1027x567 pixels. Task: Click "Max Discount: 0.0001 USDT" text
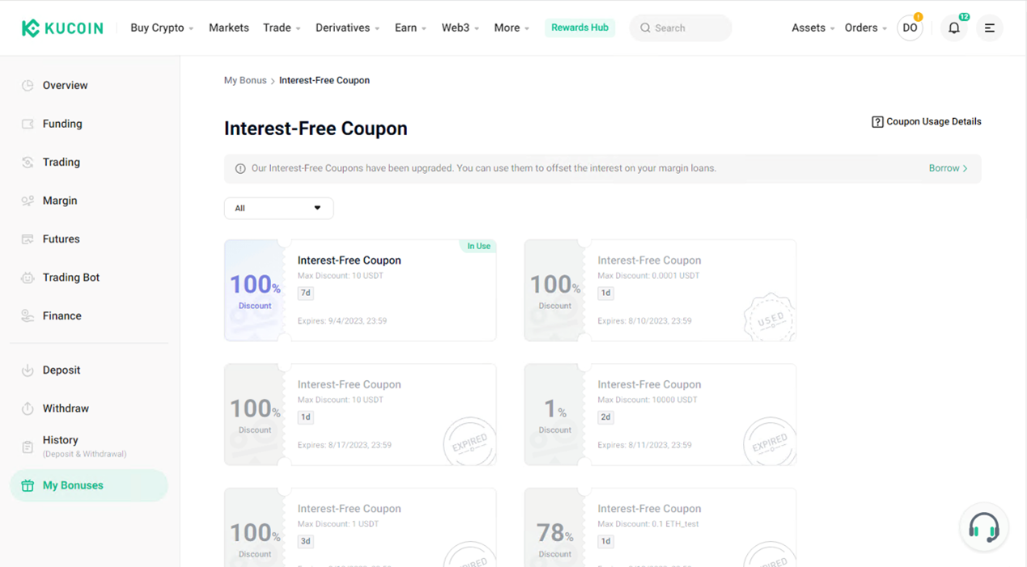(648, 276)
